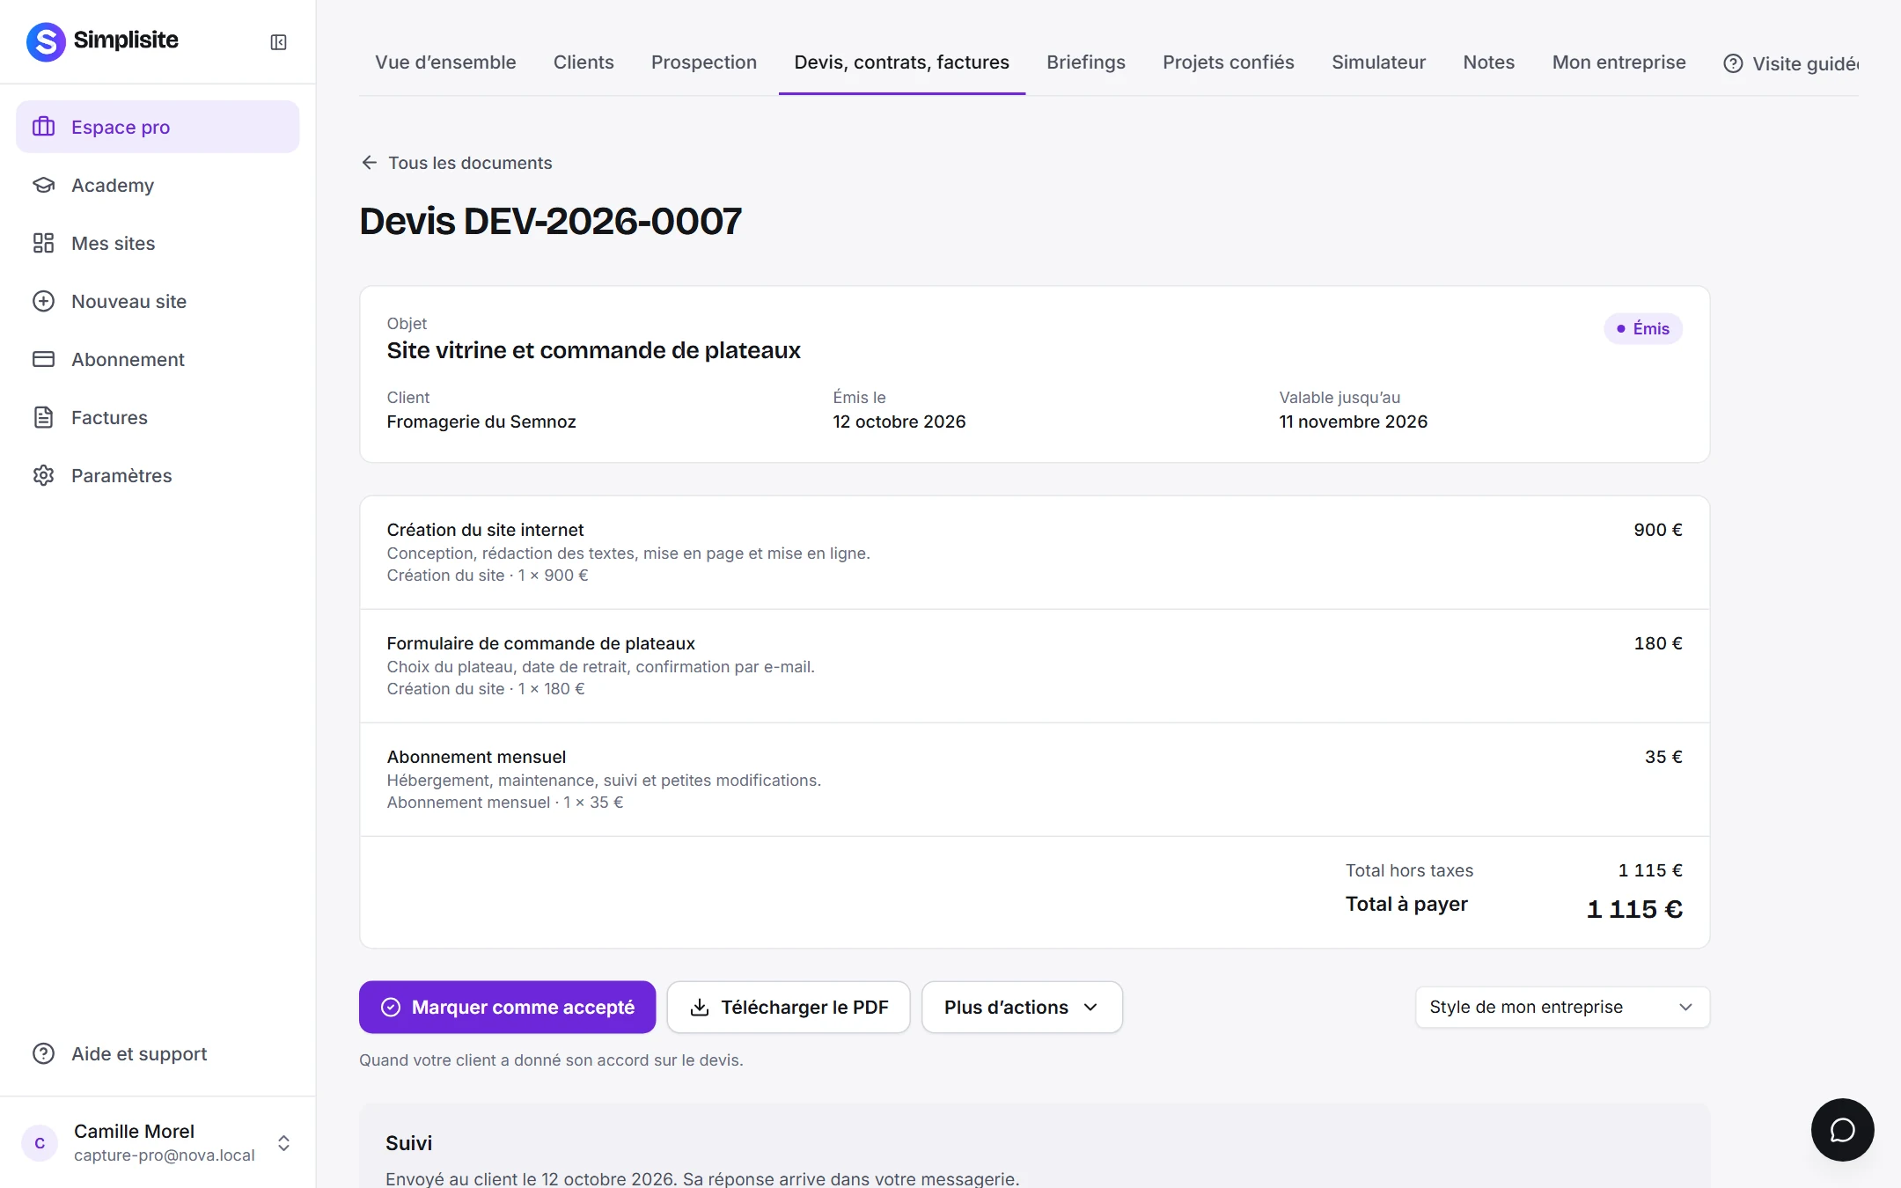This screenshot has height=1188, width=1901.
Task: Open the chat bubble widget
Action: 1842,1130
